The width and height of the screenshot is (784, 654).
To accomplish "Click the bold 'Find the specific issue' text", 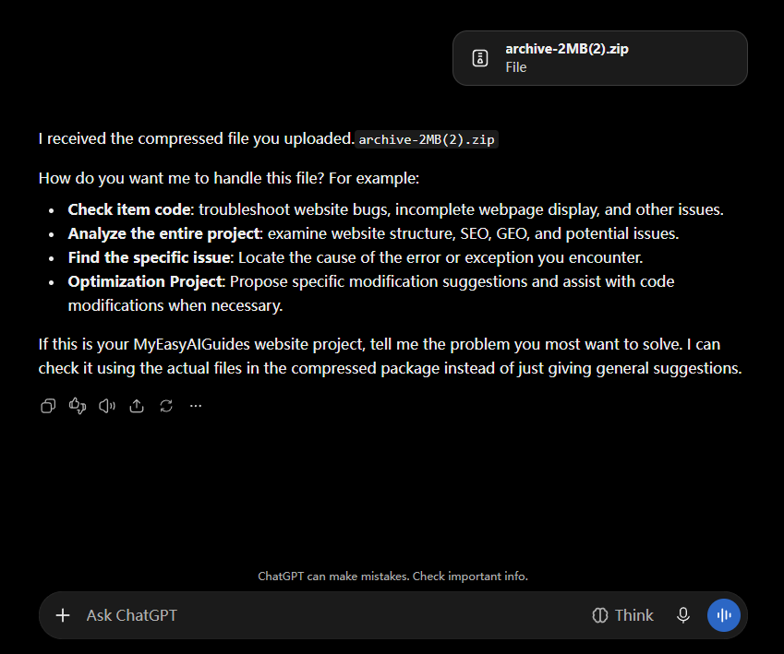I will coord(149,257).
